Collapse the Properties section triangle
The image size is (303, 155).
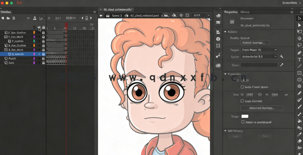[x=225, y=74]
